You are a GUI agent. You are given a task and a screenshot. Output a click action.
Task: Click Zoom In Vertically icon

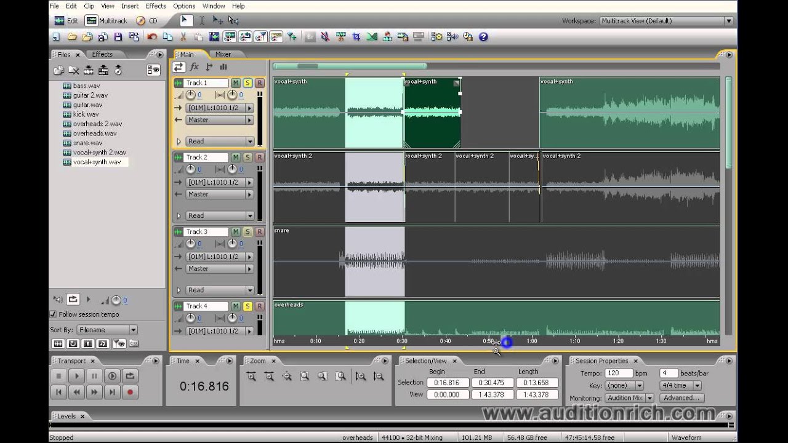tap(361, 376)
